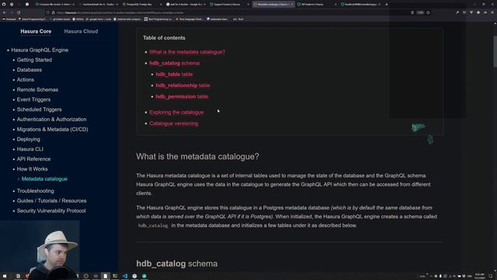This screenshot has height=280, width=497.
Task: Open Troubleshooting in the sidebar
Action: pos(35,191)
